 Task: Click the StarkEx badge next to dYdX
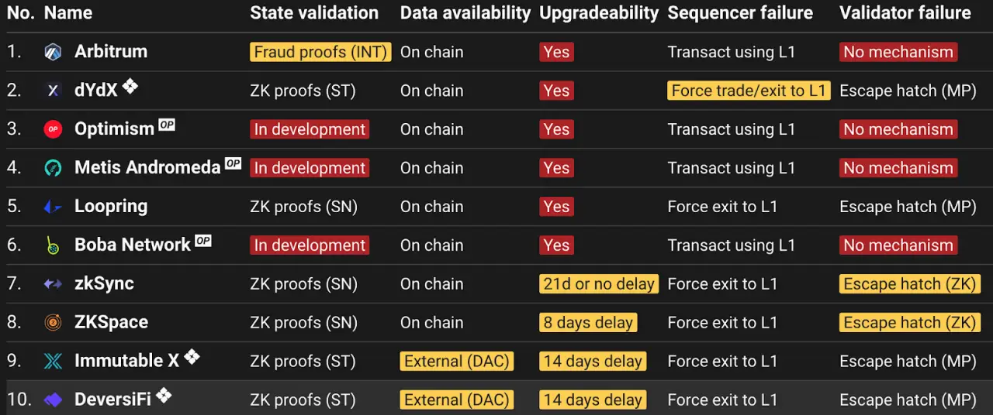130,86
